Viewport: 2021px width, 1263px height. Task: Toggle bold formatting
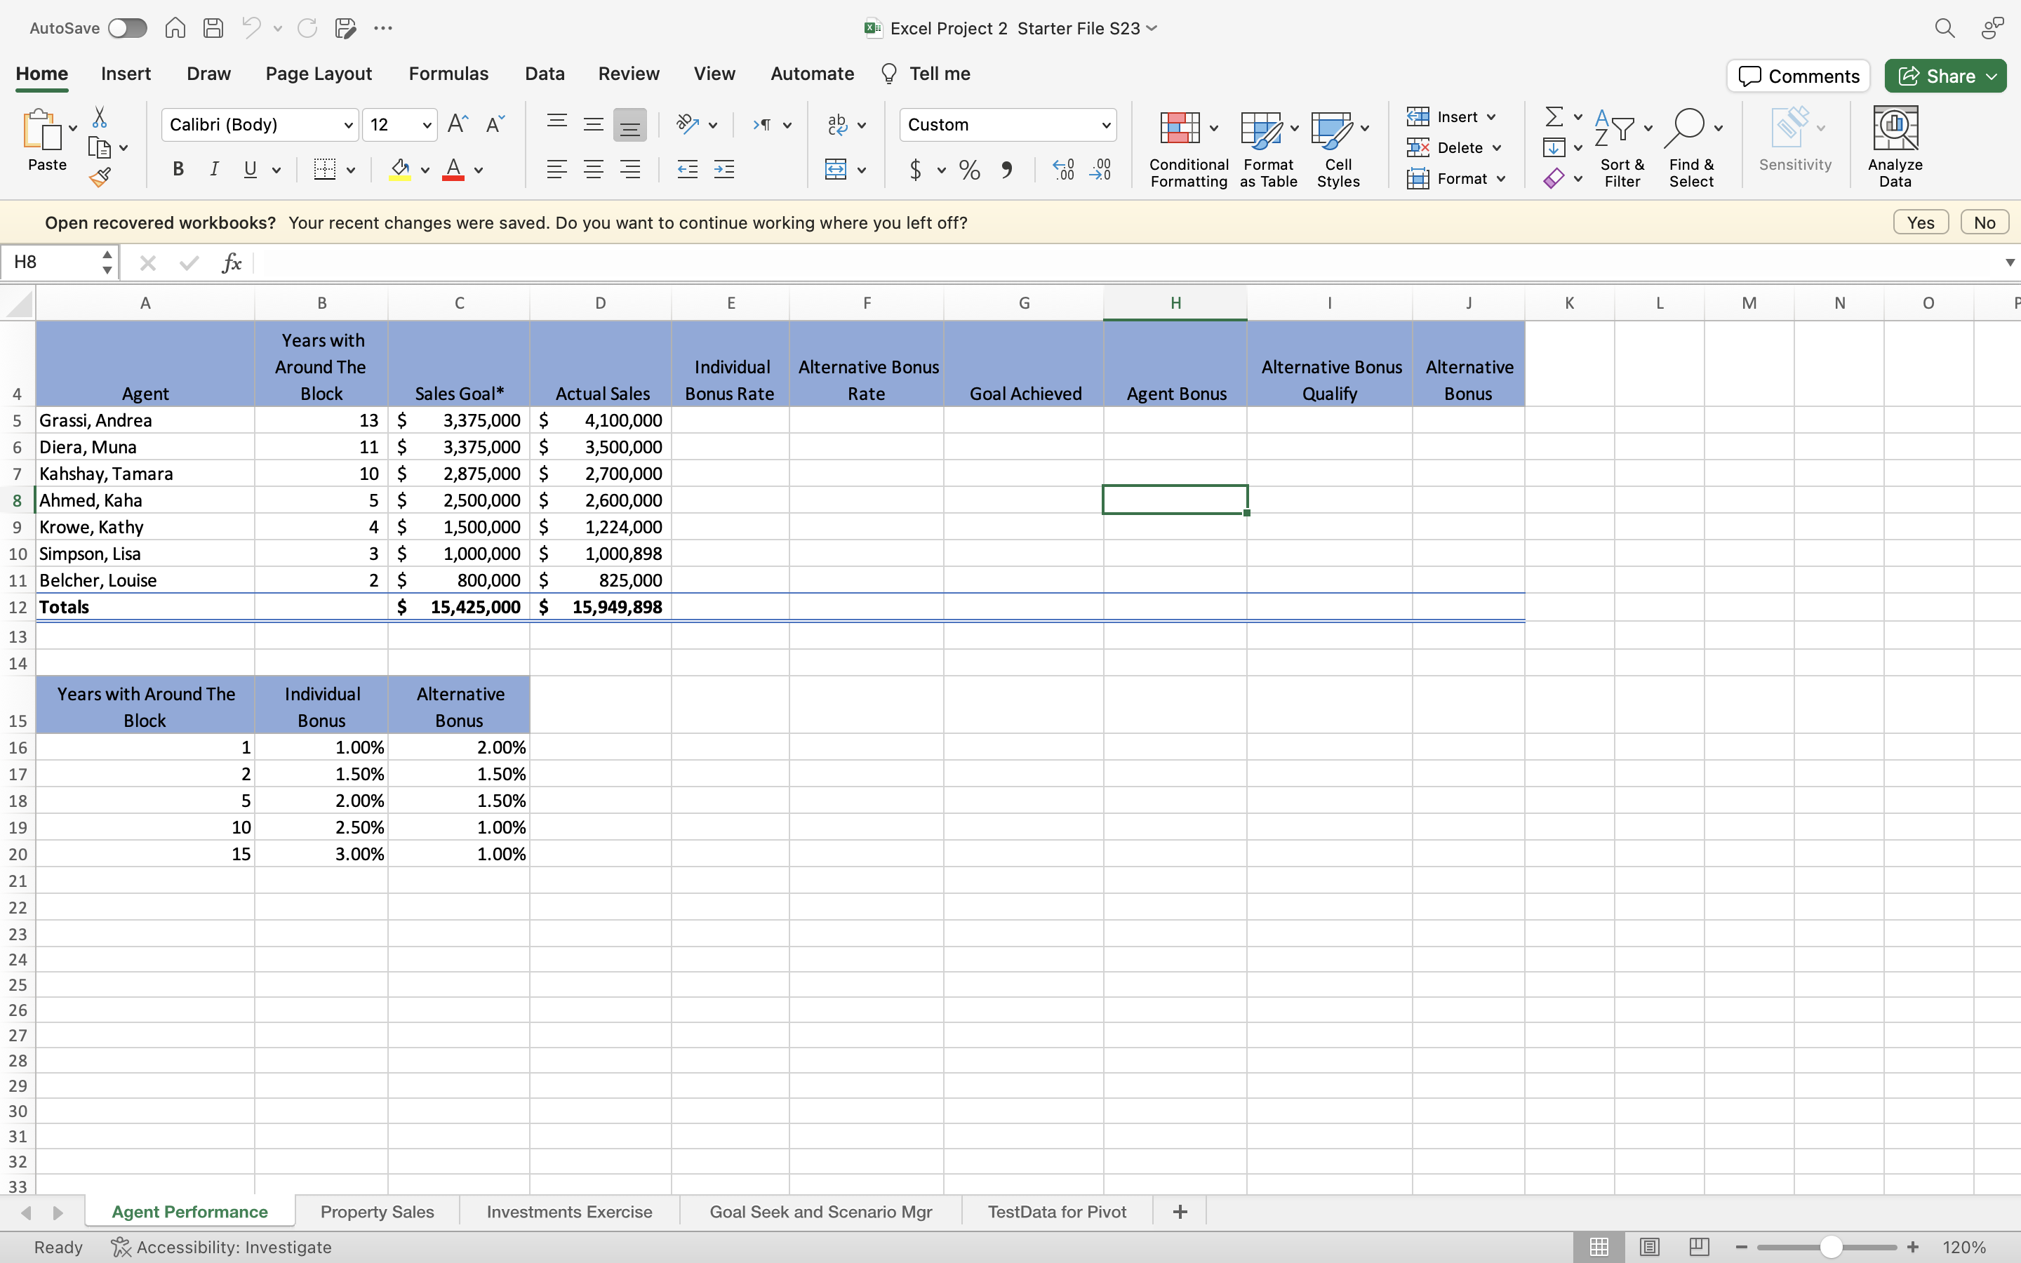coord(177,170)
